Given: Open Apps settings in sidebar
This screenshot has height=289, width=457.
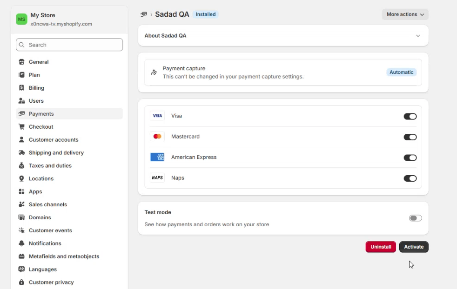Looking at the screenshot, I should (x=35, y=191).
